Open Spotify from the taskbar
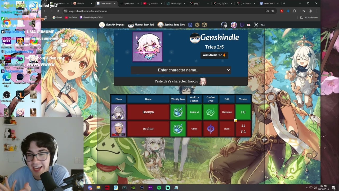The image size is (339, 191). tap(159, 188)
